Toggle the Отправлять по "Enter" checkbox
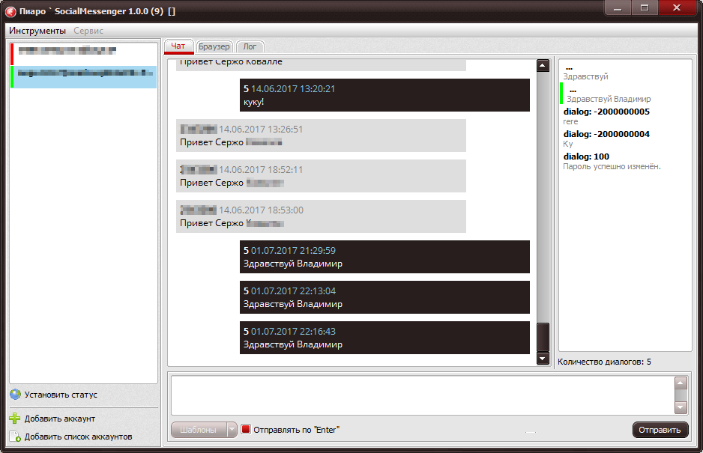The image size is (703, 453). tap(246, 430)
